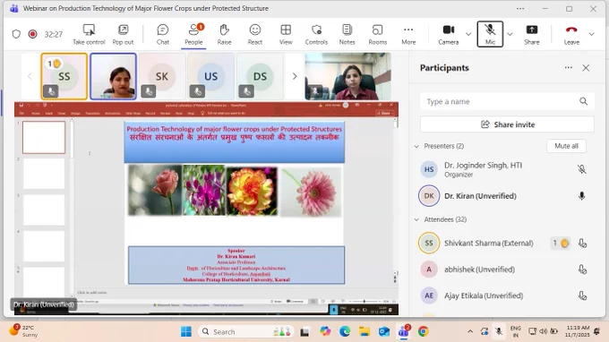Screen dimensions: 609x342
Task: Open the React emoji menu
Action: pos(254,34)
